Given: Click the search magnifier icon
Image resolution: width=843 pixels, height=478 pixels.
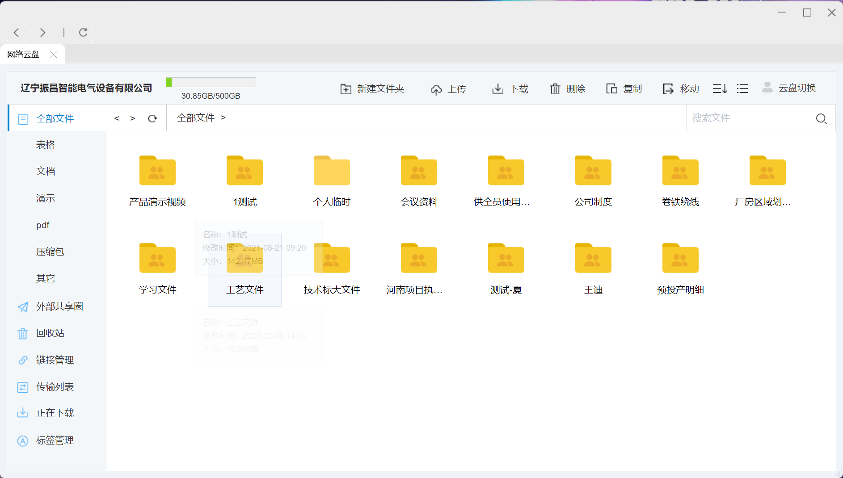Looking at the screenshot, I should (821, 118).
